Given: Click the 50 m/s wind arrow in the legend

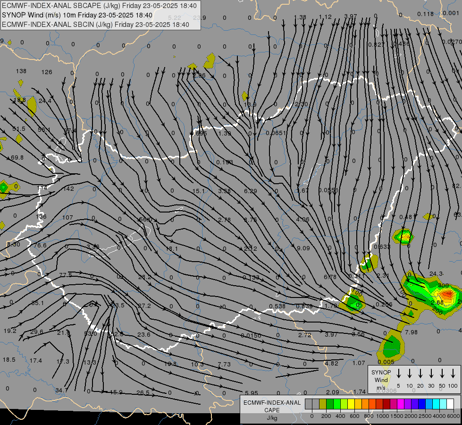Looking at the screenshot, I should (x=442, y=374).
